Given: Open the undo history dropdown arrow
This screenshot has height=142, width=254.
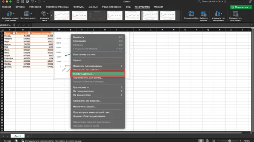Looking at the screenshot, I should pos(35,1).
